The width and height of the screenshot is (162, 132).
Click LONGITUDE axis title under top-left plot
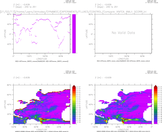(42, 59)
